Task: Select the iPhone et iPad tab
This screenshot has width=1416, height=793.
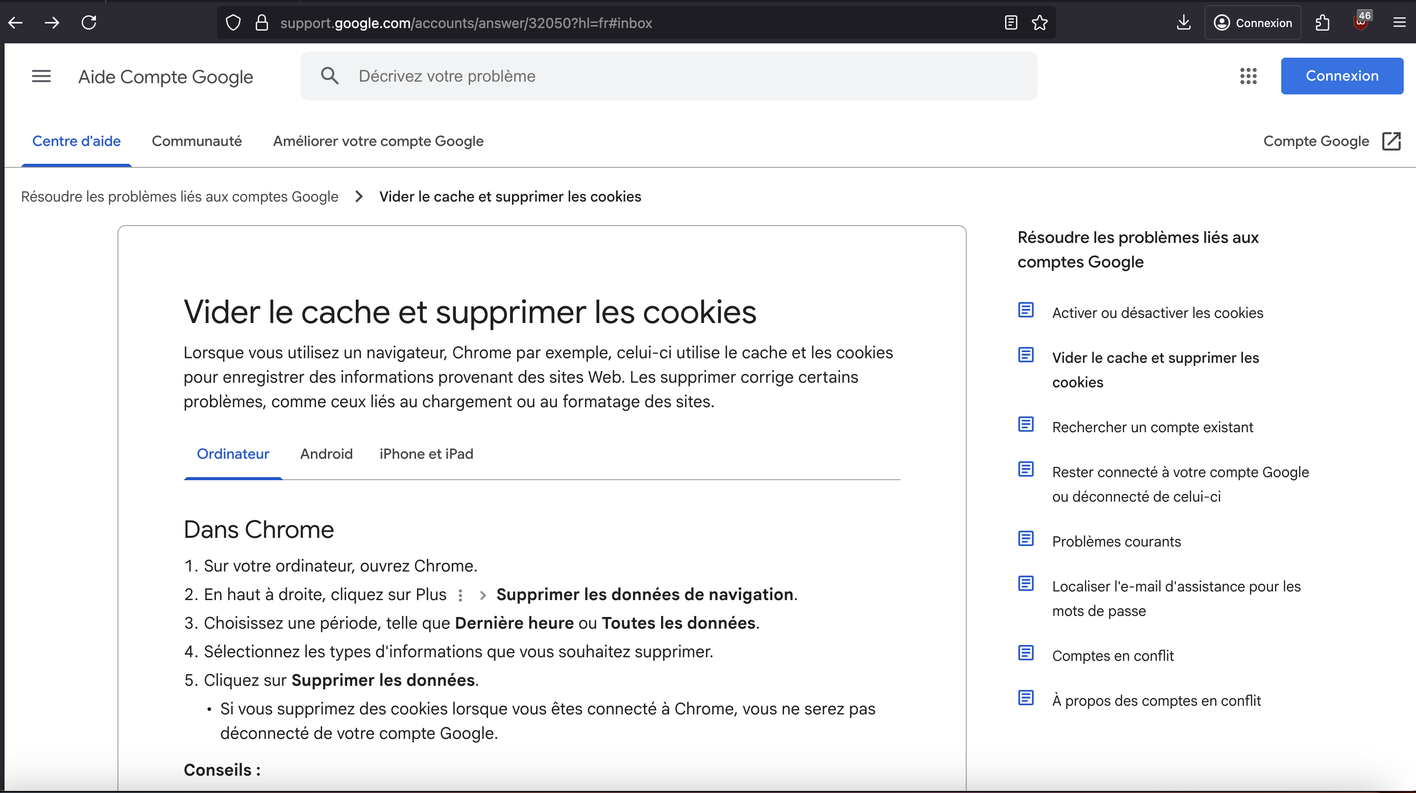Action: coord(426,454)
